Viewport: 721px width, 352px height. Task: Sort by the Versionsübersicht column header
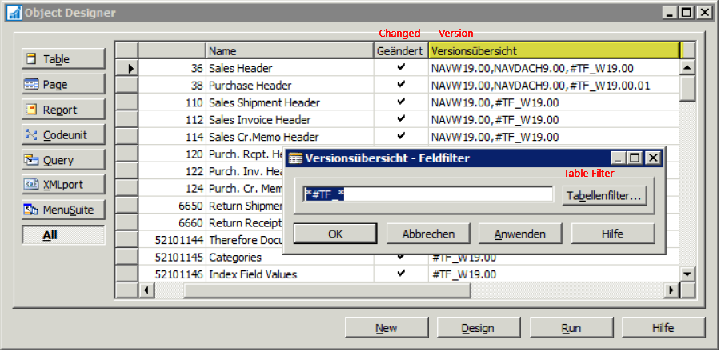pyautogui.click(x=553, y=51)
